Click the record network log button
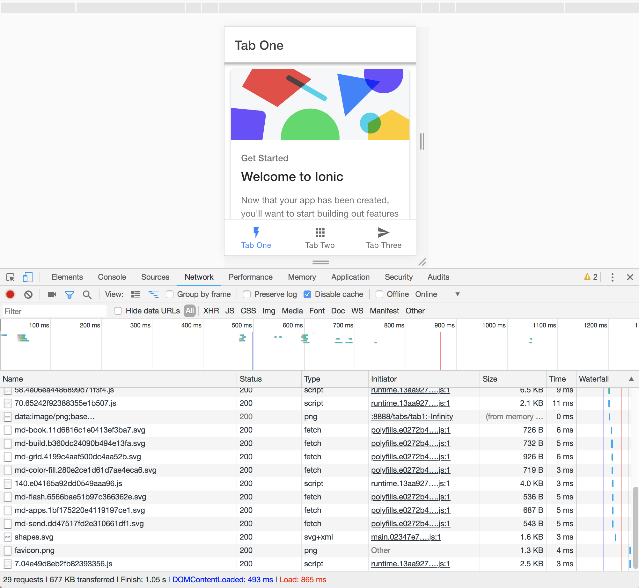The image size is (639, 588). tap(10, 294)
